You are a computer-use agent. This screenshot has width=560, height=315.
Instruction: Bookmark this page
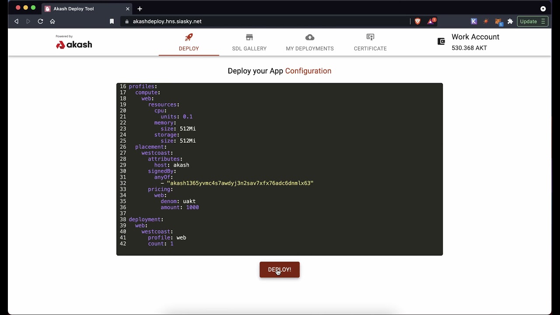[112, 21]
